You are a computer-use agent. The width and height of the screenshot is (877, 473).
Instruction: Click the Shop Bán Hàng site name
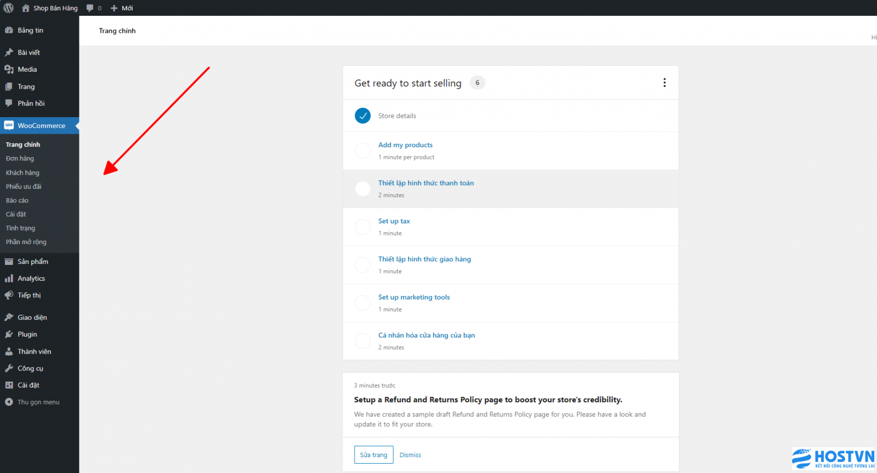tap(55, 8)
